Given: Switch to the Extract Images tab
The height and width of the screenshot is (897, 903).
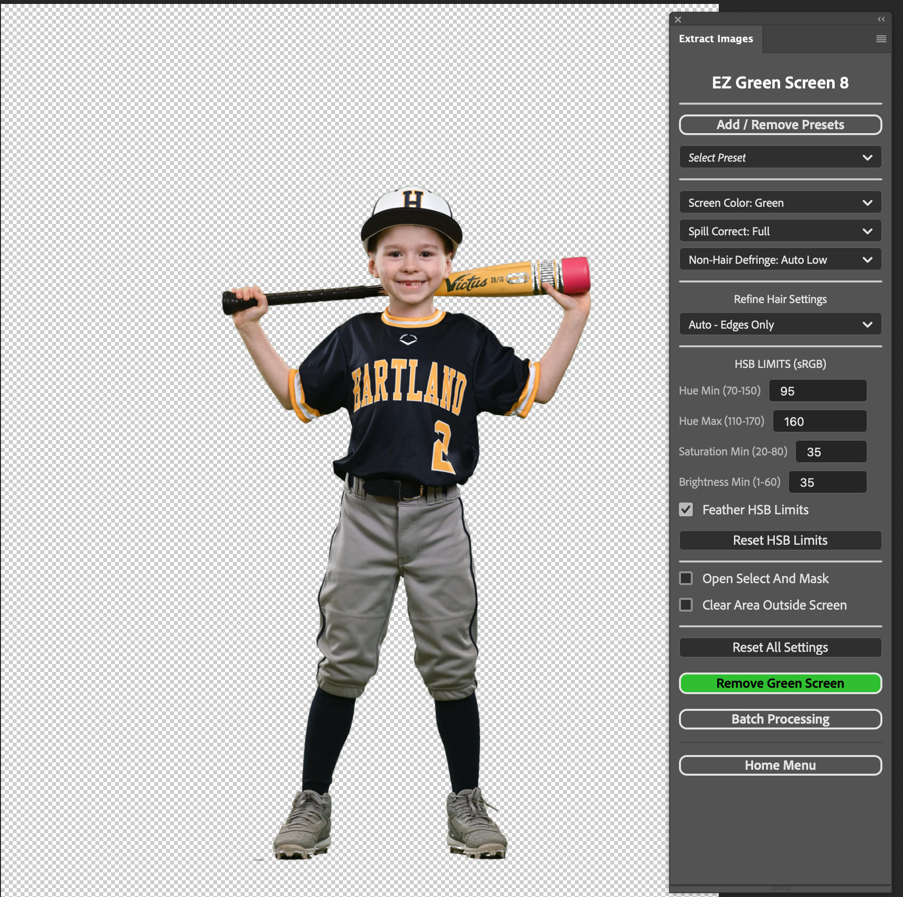Looking at the screenshot, I should [x=716, y=39].
